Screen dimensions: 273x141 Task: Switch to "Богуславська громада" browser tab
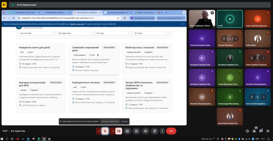pos(117,13)
